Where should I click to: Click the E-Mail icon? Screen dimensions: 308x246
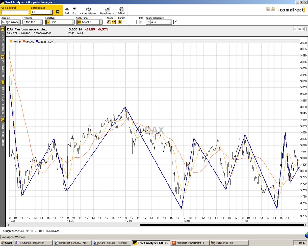coord(121,9)
